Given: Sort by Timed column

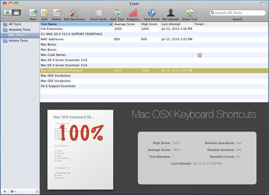Looking at the screenshot, I should pyautogui.click(x=200, y=24).
